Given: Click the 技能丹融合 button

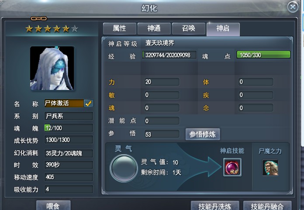Looking at the screenshot, I should (267, 206).
